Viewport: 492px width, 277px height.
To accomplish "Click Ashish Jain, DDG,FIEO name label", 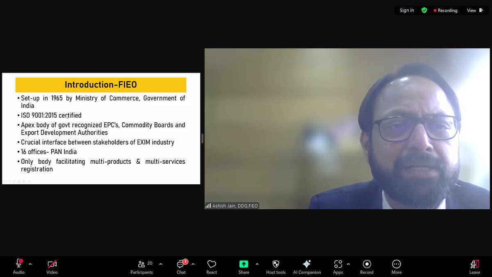I will point(232,206).
